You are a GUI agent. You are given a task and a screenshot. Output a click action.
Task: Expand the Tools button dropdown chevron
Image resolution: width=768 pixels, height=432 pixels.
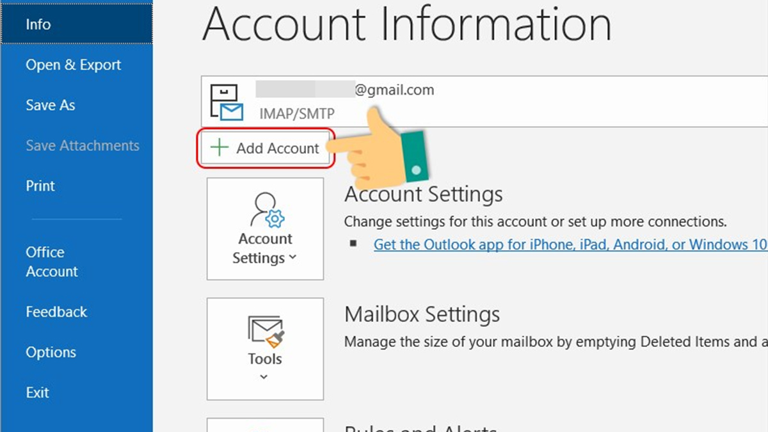pos(265,378)
